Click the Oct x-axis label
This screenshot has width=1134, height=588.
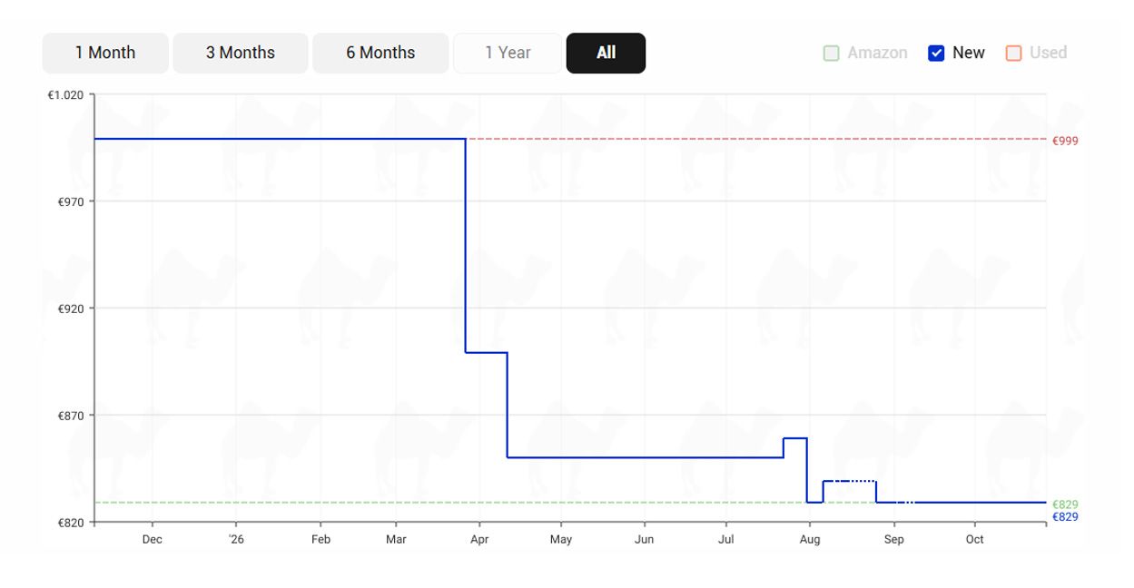[974, 539]
